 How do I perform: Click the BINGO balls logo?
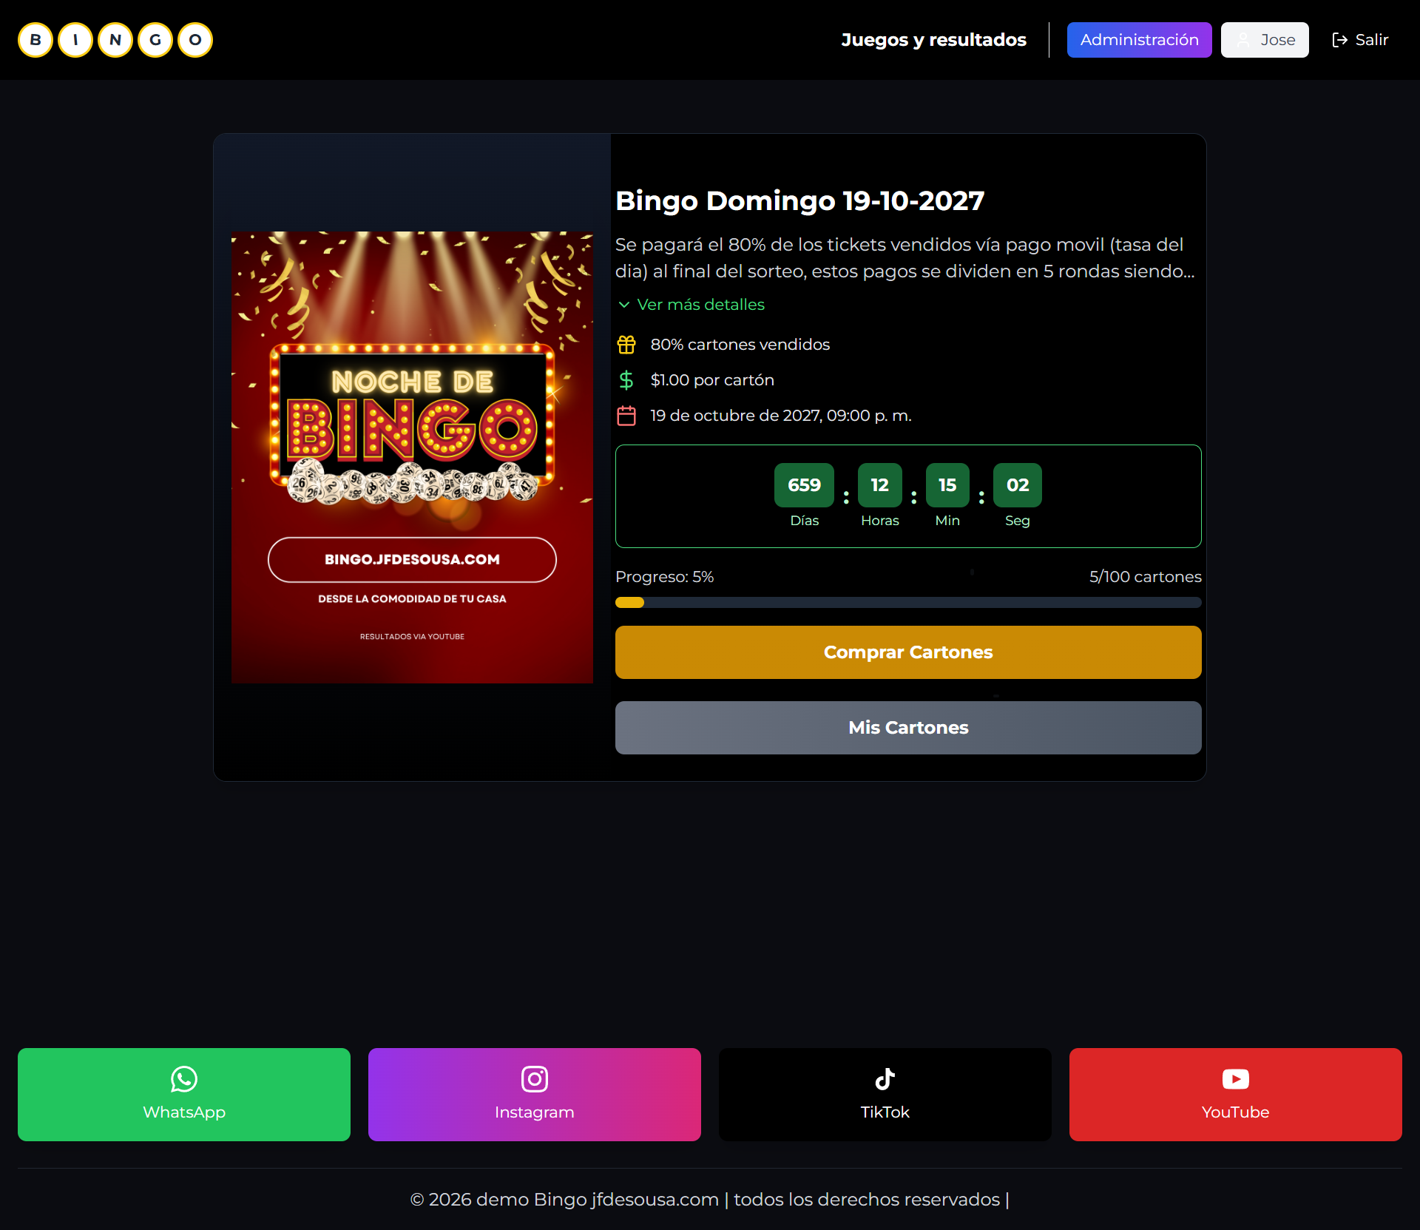click(x=115, y=40)
